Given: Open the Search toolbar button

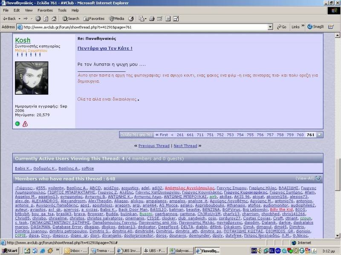Looking at the screenshot, I should point(71,19).
